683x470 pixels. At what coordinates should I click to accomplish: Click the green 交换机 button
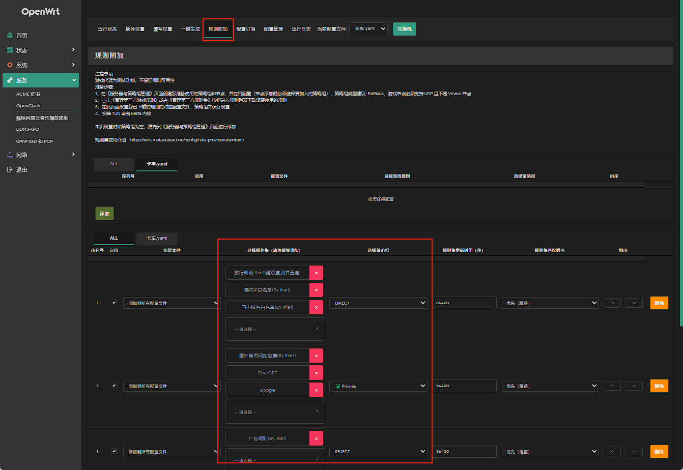(x=405, y=29)
